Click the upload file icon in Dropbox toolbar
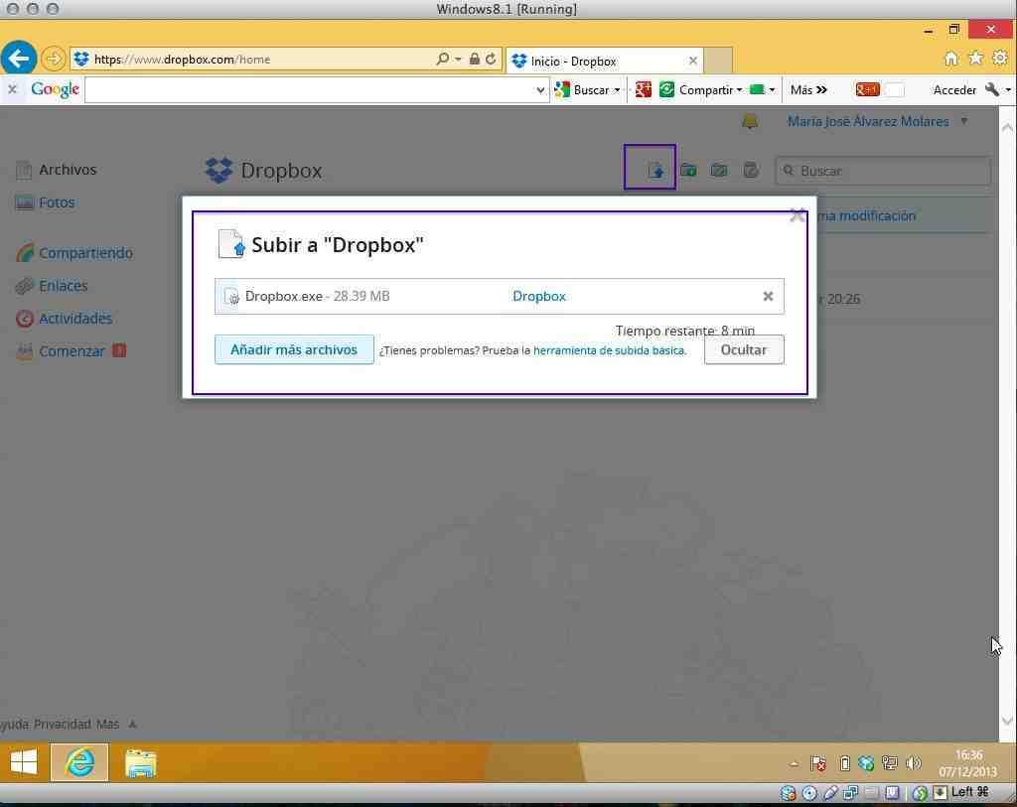Viewport: 1017px width, 807px height. [654, 170]
